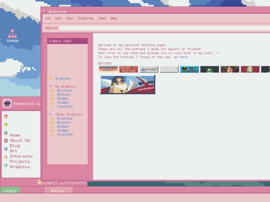Click folder icon next to Other Graphics Badges
This screenshot has height=202, width=270.
click(52, 126)
